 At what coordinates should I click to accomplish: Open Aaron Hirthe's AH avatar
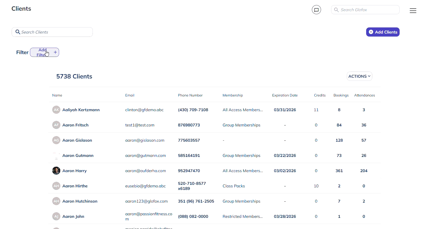point(56,186)
